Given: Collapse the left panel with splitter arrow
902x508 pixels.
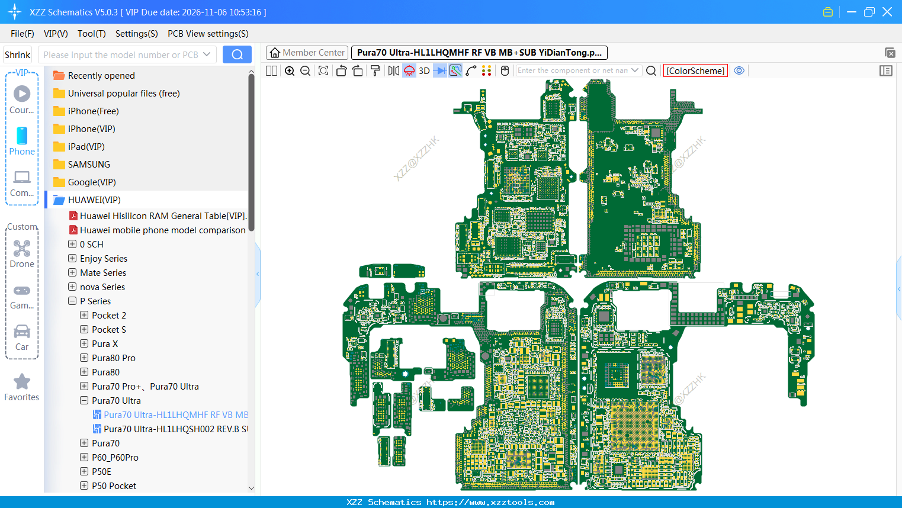Looking at the screenshot, I should (258, 274).
